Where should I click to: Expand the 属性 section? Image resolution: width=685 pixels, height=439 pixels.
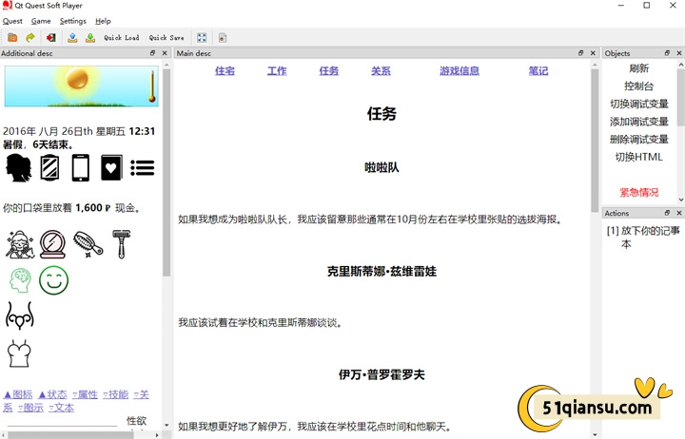click(x=86, y=394)
